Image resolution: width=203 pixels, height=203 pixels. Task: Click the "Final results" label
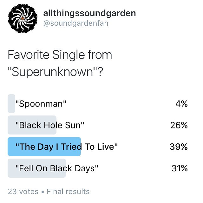68,192
